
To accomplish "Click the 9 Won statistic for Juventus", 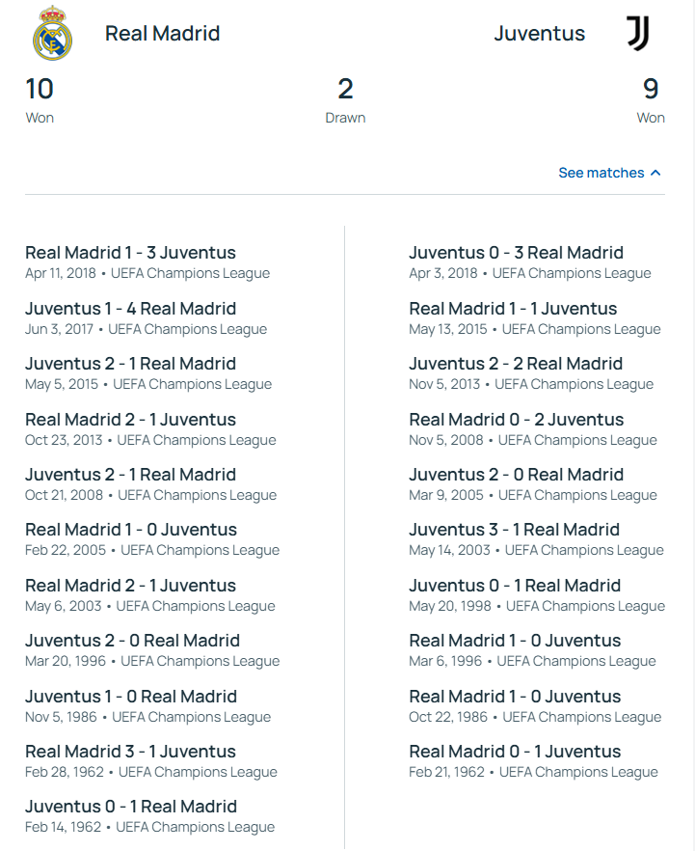I will click(x=651, y=100).
